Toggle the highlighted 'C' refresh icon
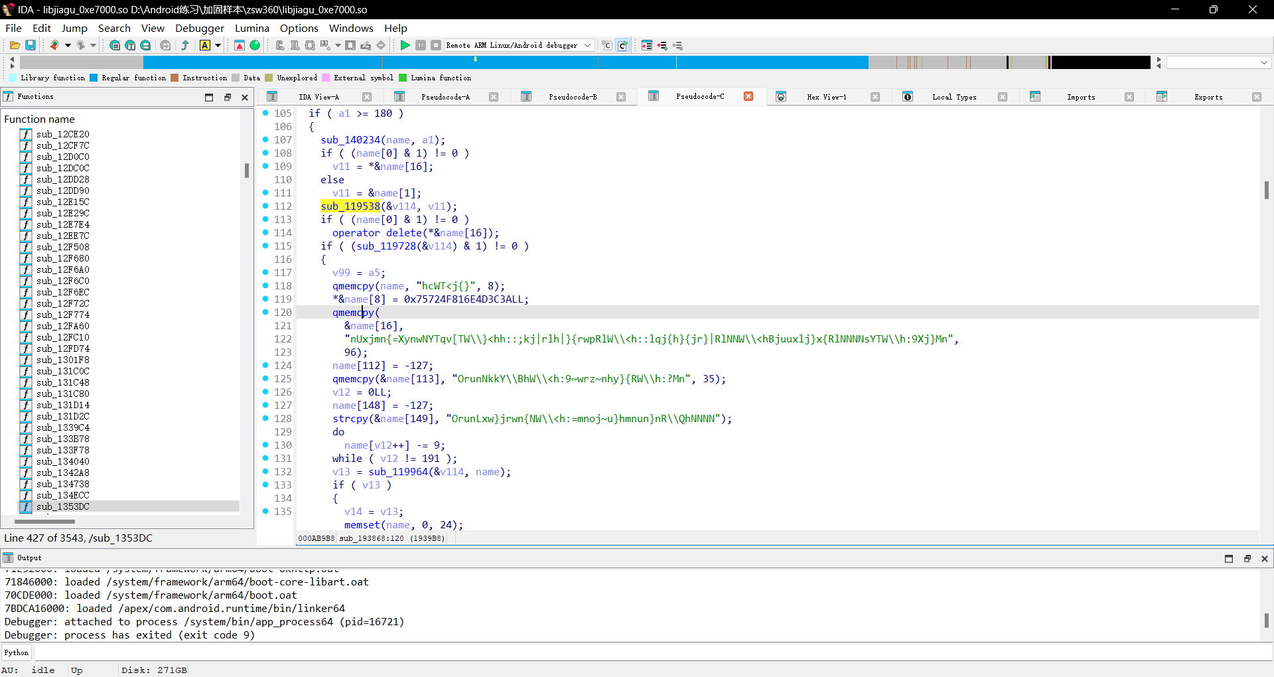This screenshot has width=1274, height=677. pos(622,45)
